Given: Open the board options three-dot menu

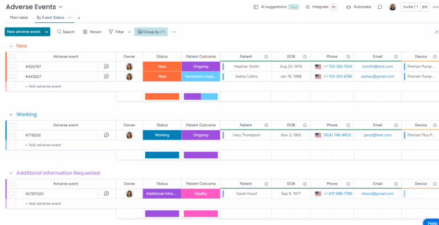Looking at the screenshot, I should point(436,7).
